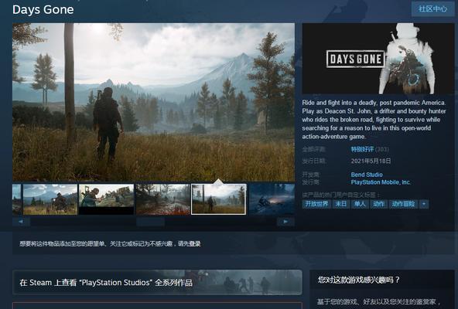Click the 2021年5月18日 release date text
The image size is (458, 309).
pos(371,161)
